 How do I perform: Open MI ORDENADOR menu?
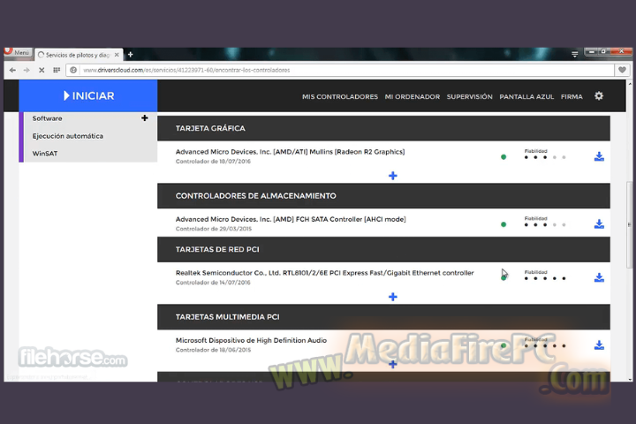413,96
